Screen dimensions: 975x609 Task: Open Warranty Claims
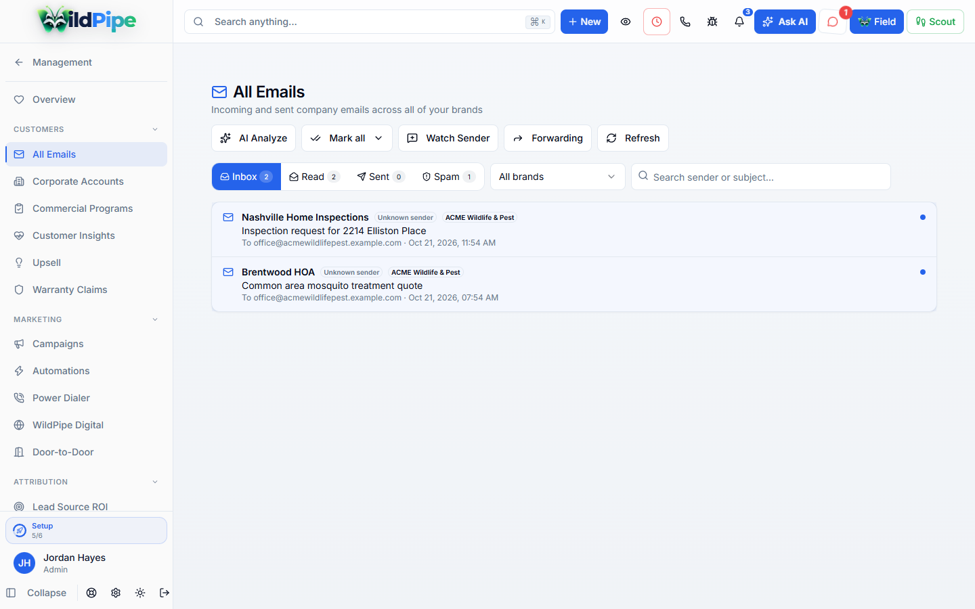point(87,290)
